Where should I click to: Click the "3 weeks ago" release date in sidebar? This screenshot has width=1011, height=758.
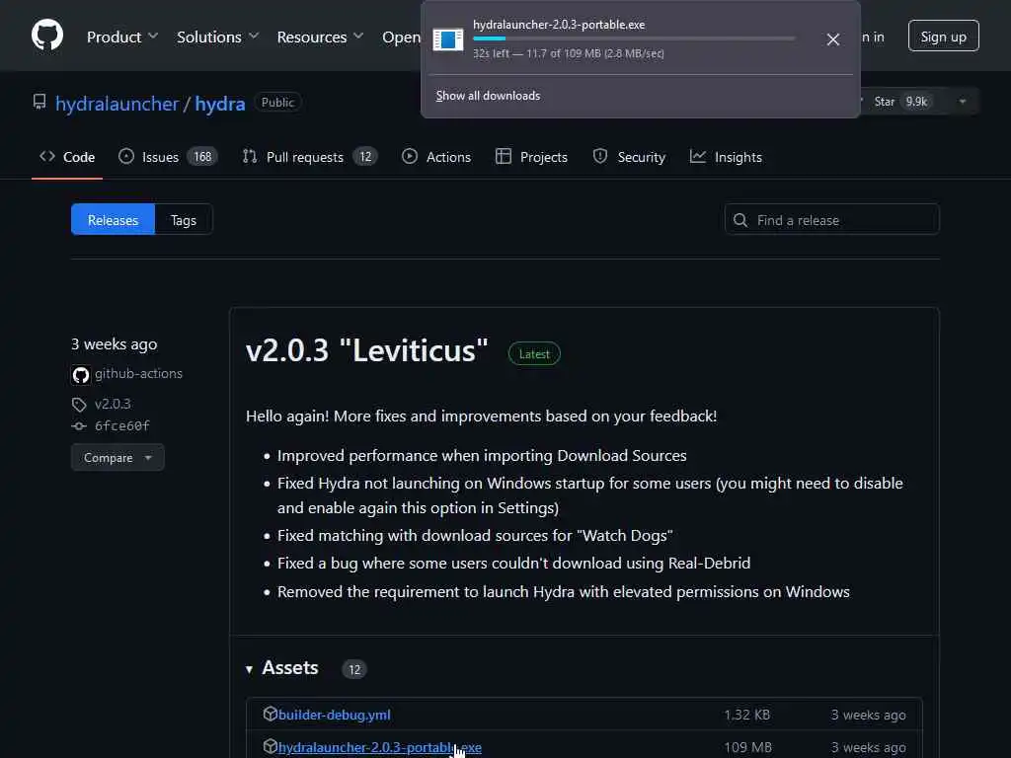[x=115, y=344]
